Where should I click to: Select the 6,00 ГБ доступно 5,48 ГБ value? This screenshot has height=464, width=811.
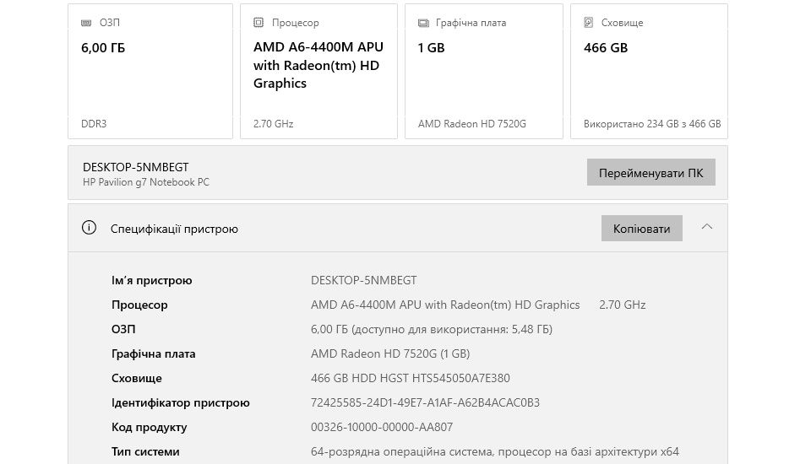tap(432, 329)
